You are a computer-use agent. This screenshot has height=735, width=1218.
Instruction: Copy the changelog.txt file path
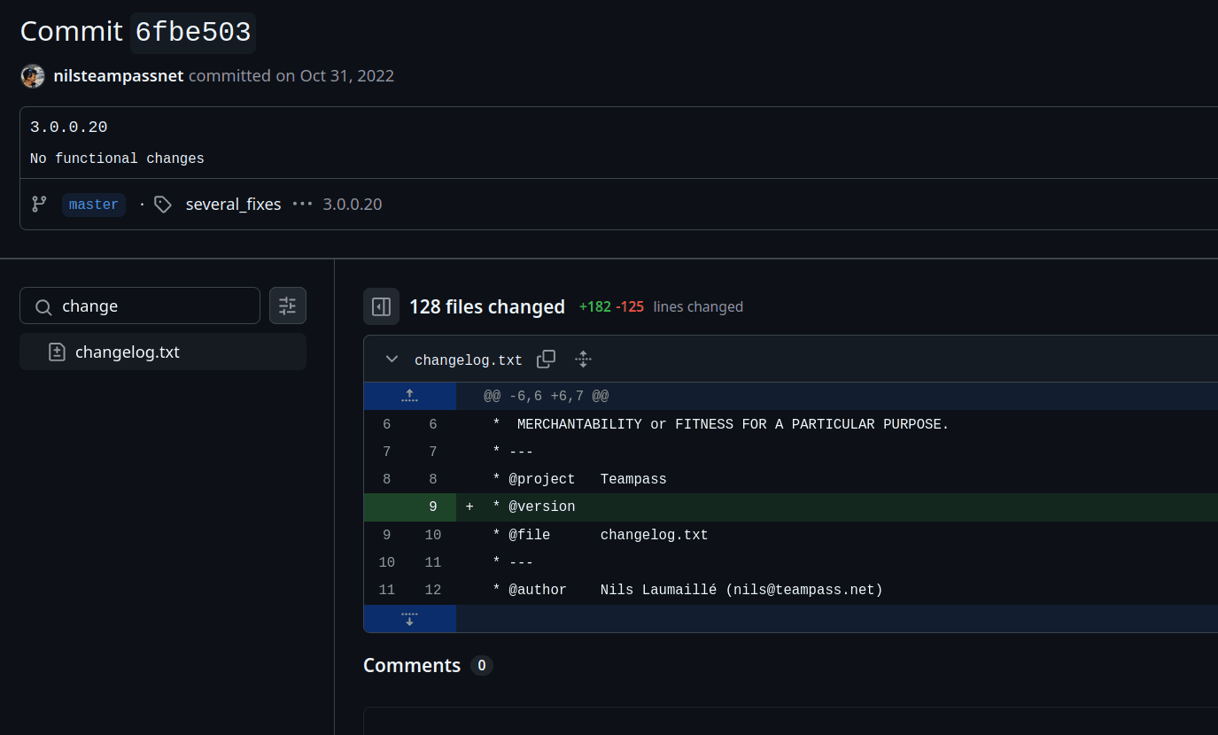point(547,359)
